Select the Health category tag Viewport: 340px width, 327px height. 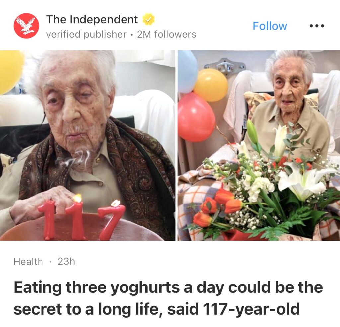[x=28, y=261]
